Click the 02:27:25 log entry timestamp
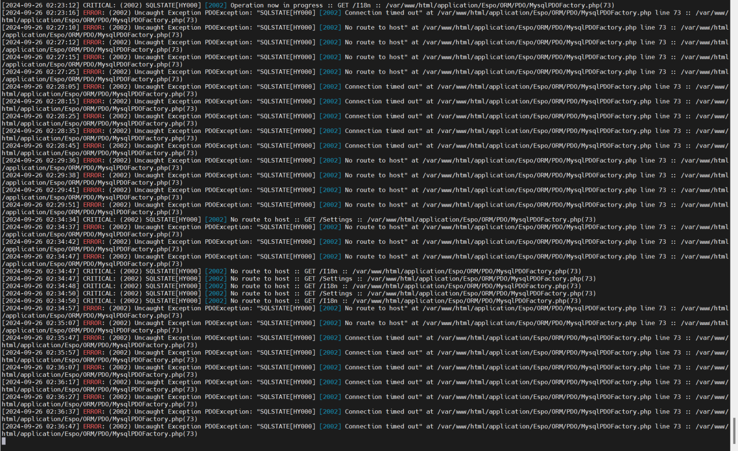This screenshot has width=738, height=451. (x=41, y=72)
